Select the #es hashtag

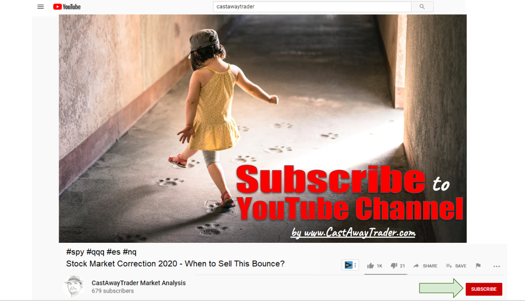[113, 252]
